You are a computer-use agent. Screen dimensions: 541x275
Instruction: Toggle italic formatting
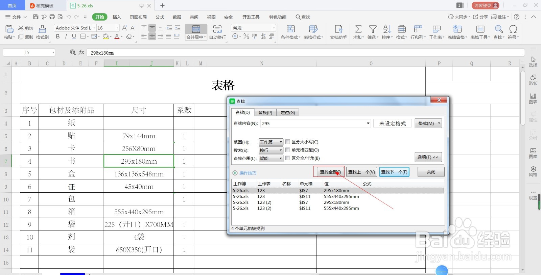tap(66, 36)
